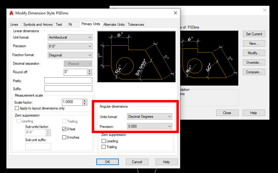Select the Primary Units tab

click(91, 24)
